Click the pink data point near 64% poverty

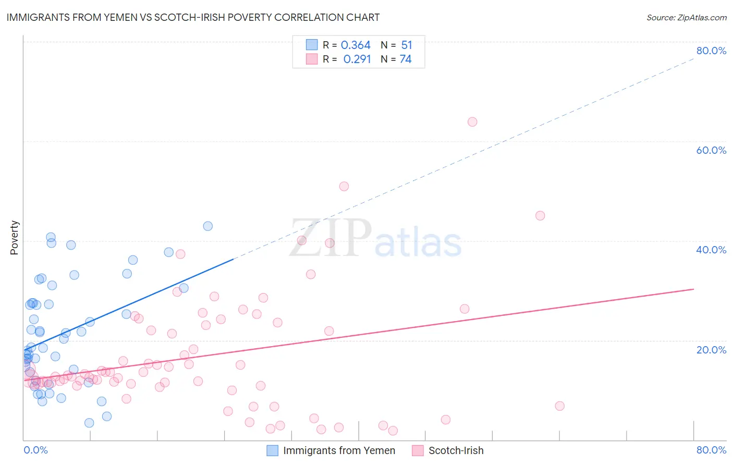pos(472,121)
